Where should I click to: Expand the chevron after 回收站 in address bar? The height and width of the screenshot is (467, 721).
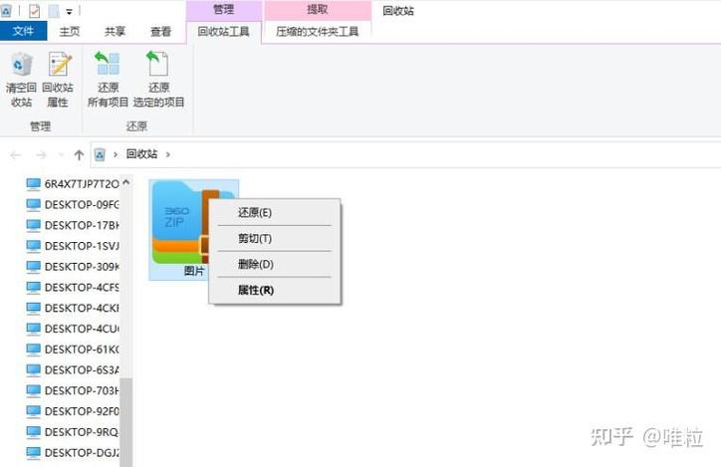coord(168,154)
